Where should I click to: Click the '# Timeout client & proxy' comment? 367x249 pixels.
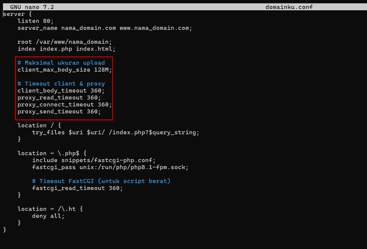(x=61, y=84)
